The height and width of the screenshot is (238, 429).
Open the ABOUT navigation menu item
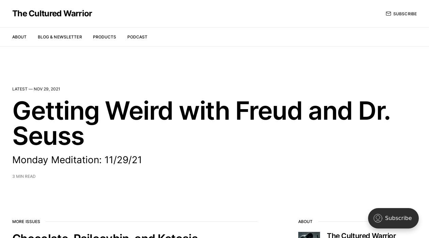pyautogui.click(x=19, y=37)
